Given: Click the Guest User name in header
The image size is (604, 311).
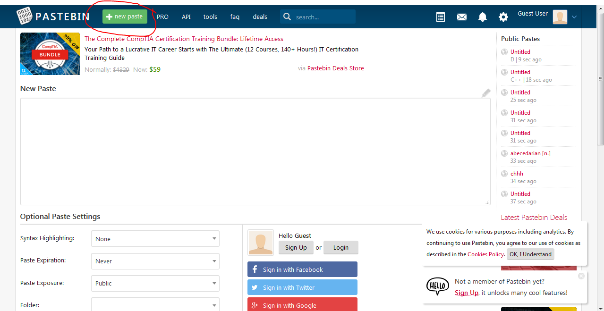Looking at the screenshot, I should pyautogui.click(x=532, y=13).
